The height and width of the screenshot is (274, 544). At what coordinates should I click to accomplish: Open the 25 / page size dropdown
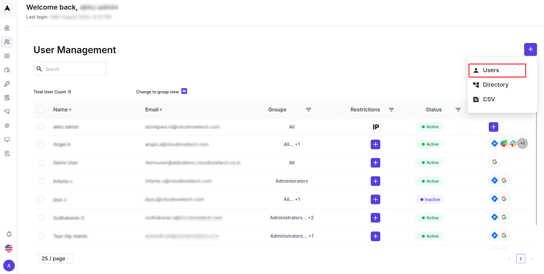[56, 259]
